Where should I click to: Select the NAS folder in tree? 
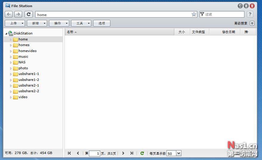coord(22,62)
